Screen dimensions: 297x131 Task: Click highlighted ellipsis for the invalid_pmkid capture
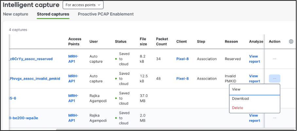pos(274,79)
